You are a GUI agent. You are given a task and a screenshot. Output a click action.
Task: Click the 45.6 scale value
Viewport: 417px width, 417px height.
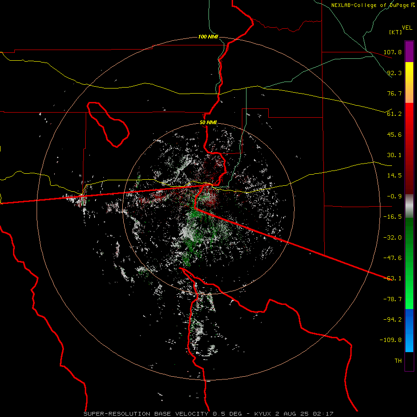394,134
